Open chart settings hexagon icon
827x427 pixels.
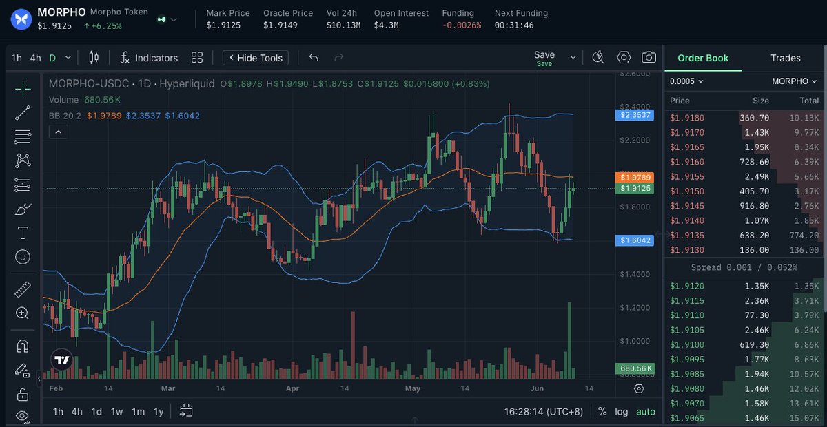click(x=624, y=58)
